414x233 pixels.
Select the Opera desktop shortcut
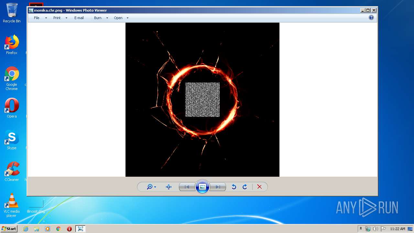pyautogui.click(x=12, y=108)
